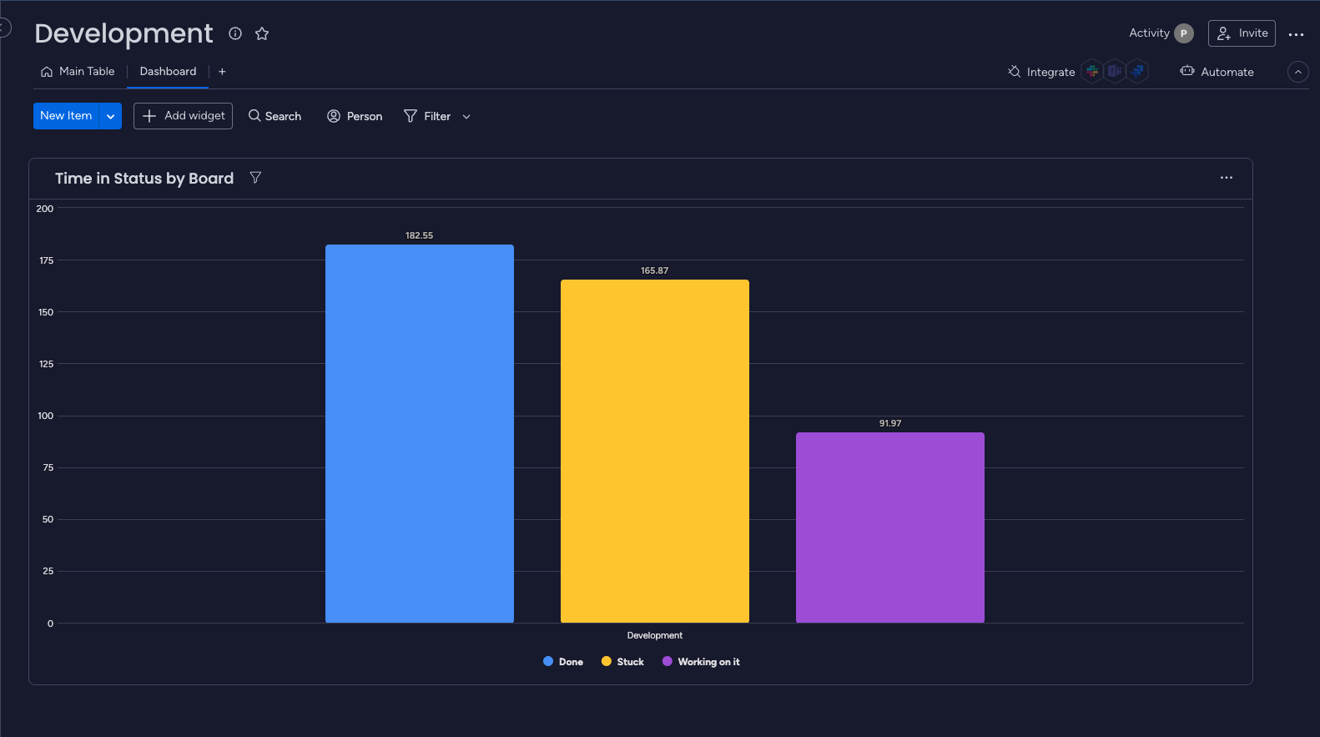This screenshot has width=1320, height=737.
Task: Collapse the board header with the chevron
Action: (x=1297, y=72)
